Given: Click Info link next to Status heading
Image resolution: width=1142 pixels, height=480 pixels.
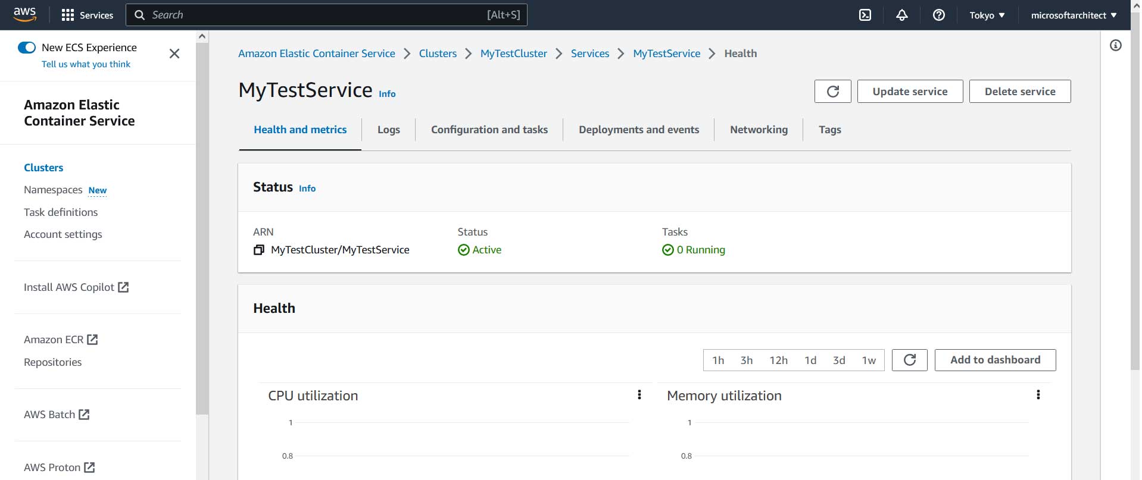Looking at the screenshot, I should (x=307, y=189).
